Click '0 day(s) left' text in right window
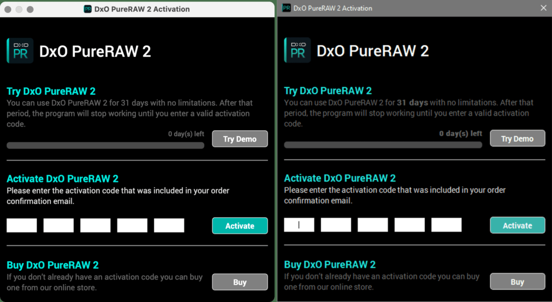Image resolution: width=552 pixels, height=302 pixels. point(461,134)
